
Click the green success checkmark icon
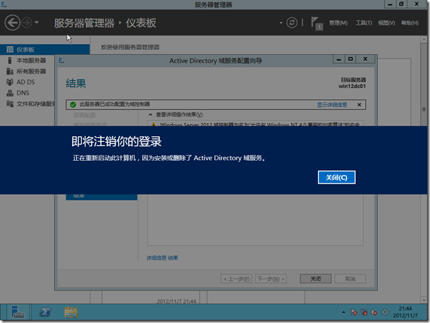(73, 105)
